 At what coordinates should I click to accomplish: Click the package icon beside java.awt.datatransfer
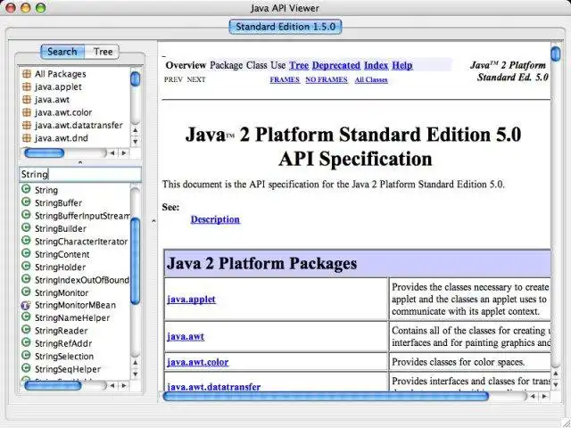click(27, 125)
